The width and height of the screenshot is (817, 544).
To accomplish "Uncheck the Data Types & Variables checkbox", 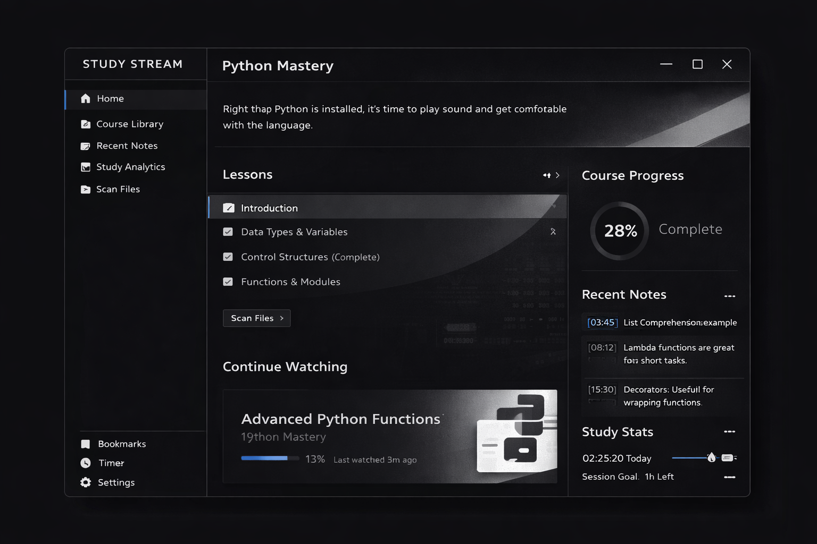I will (x=228, y=232).
